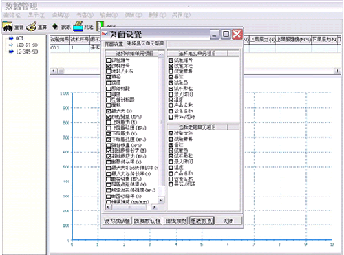Click the binoculars query icon in toolbar
344x255 pixels.
coord(7,27)
